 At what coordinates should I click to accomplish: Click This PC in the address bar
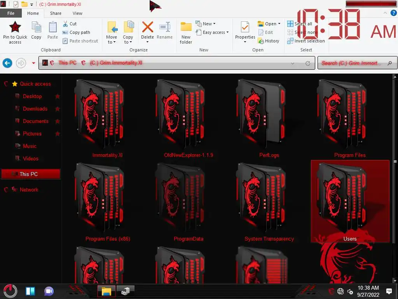(x=68, y=63)
